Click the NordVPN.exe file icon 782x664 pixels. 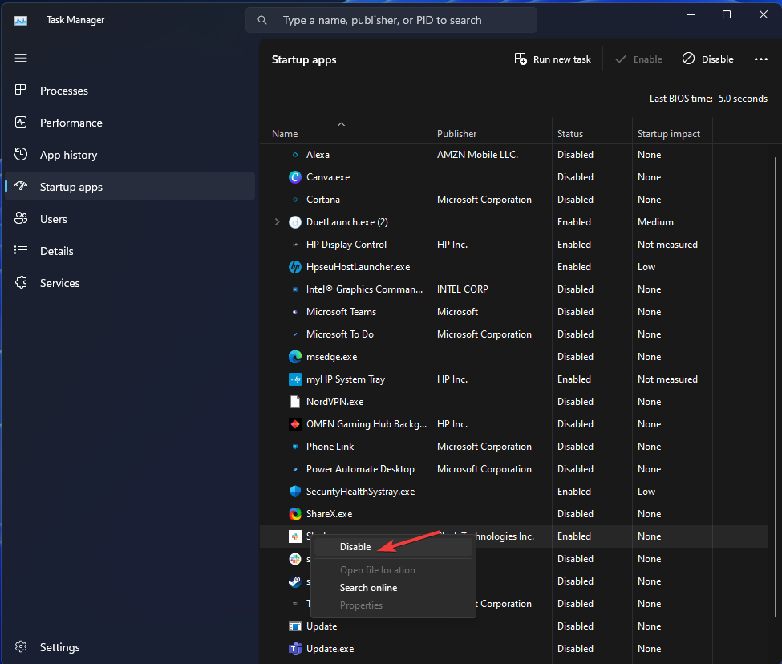pos(295,402)
